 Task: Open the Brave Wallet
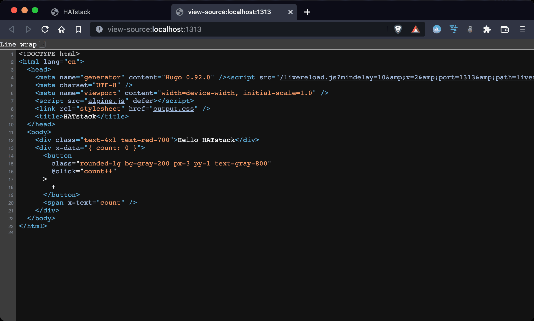[505, 29]
